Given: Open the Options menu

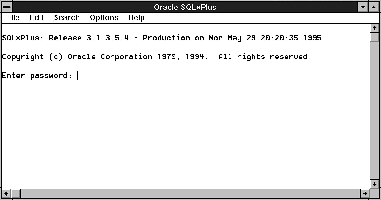Looking at the screenshot, I should [x=104, y=18].
